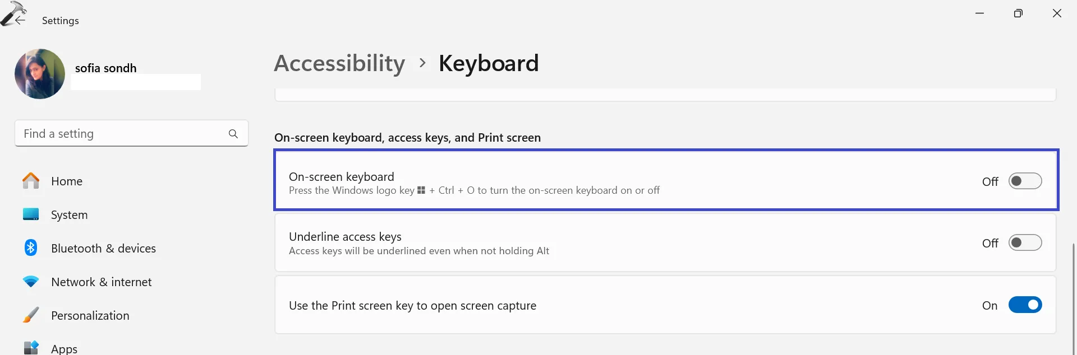This screenshot has width=1077, height=355.
Task: Turn on the On-screen keyboard toggle
Action: (x=1025, y=181)
